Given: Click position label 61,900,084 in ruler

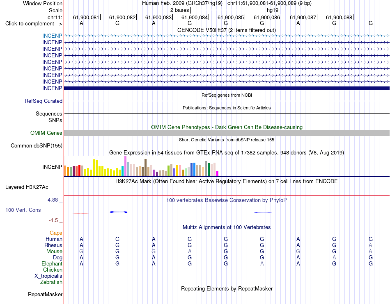Looking at the screenshot, I should [195, 17].
